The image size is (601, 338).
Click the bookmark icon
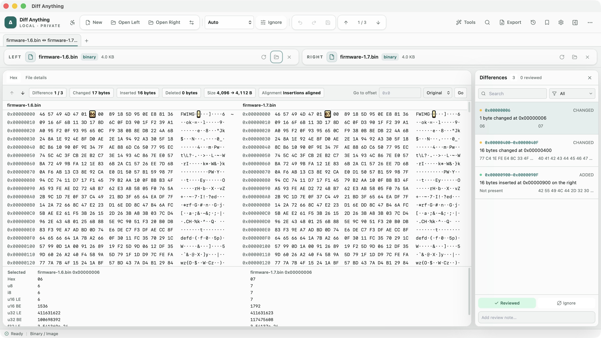[547, 23]
